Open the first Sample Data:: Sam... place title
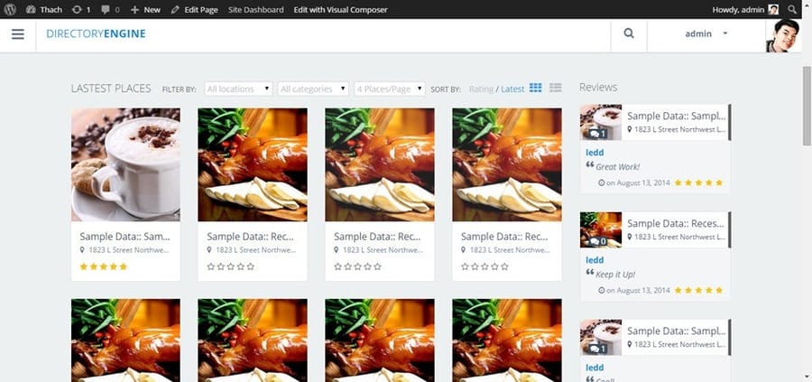This screenshot has height=382, width=812. tap(125, 237)
